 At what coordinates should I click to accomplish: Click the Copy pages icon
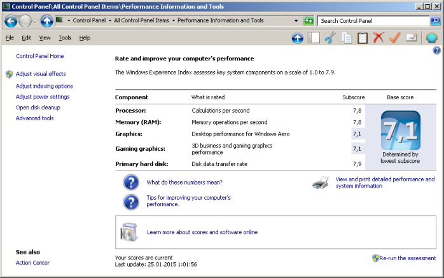click(346, 38)
